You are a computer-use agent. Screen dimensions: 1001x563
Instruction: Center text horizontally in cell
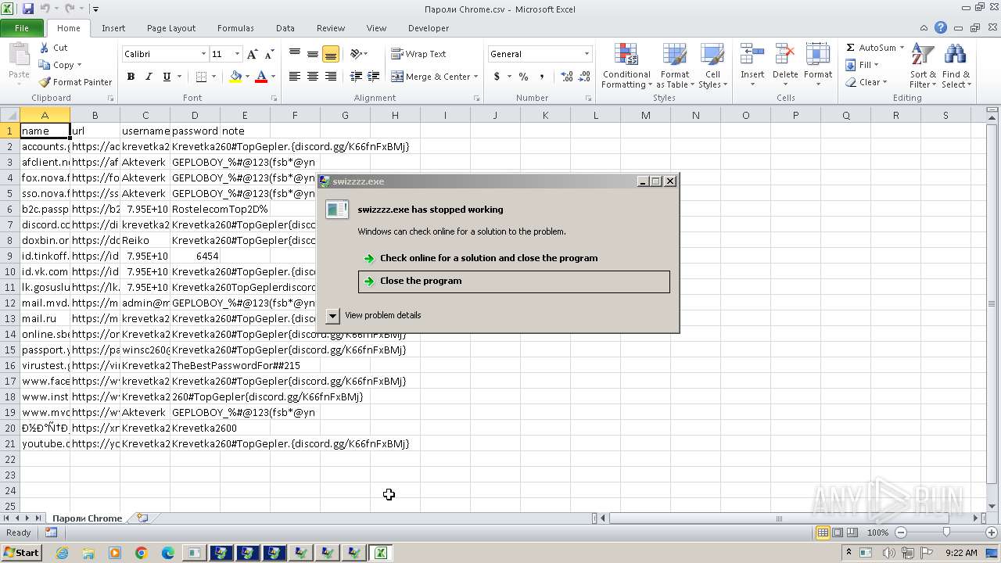313,77
